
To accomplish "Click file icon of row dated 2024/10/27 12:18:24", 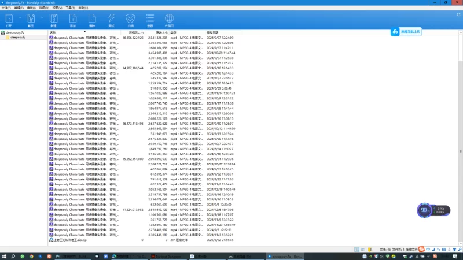I will click(52, 164).
